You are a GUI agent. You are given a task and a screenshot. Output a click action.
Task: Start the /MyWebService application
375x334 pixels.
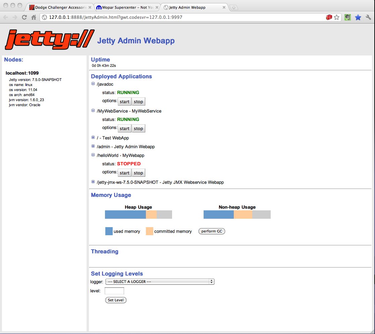pyautogui.click(x=124, y=128)
